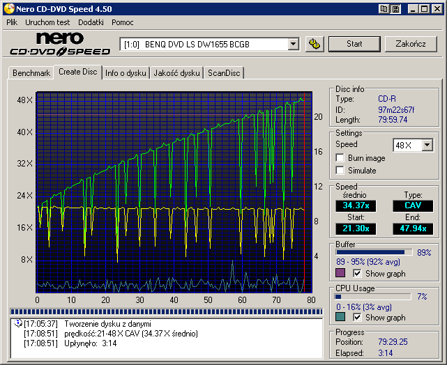
Task: Open the Dodatki menu
Action: click(x=91, y=22)
